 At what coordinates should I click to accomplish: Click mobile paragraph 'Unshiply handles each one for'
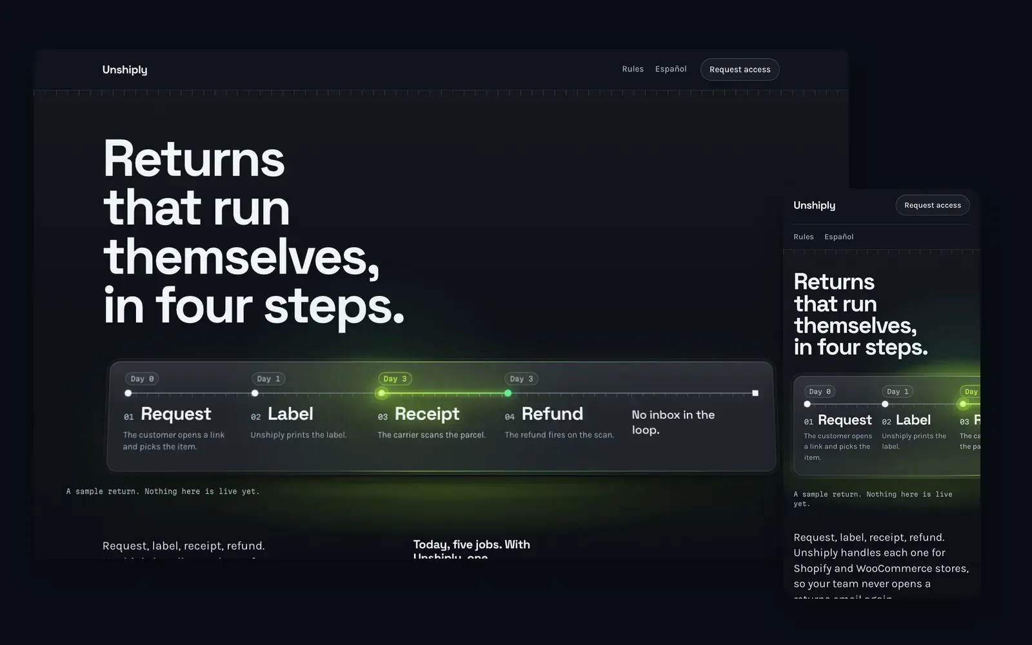[869, 553]
